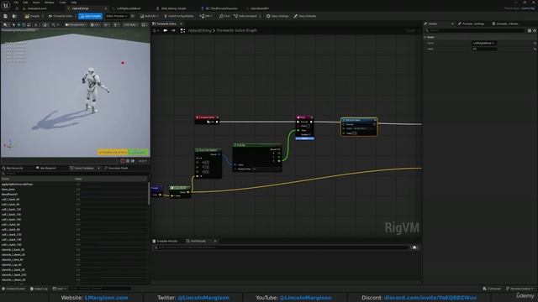This screenshot has width=538, height=302.
Task: Click the Unreal Engine logo icon
Action: 6,6
